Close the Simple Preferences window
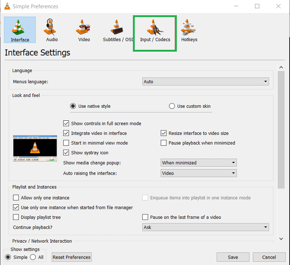The width and height of the screenshot is (290, 265). point(278,6)
